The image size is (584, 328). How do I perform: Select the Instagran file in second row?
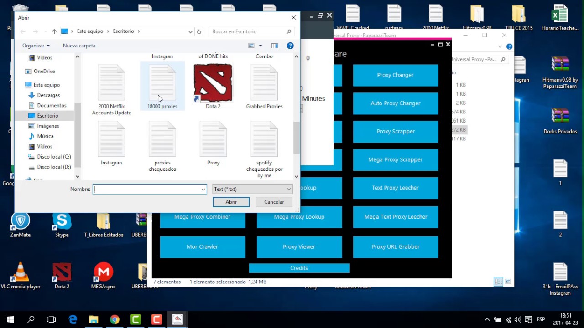click(x=111, y=143)
